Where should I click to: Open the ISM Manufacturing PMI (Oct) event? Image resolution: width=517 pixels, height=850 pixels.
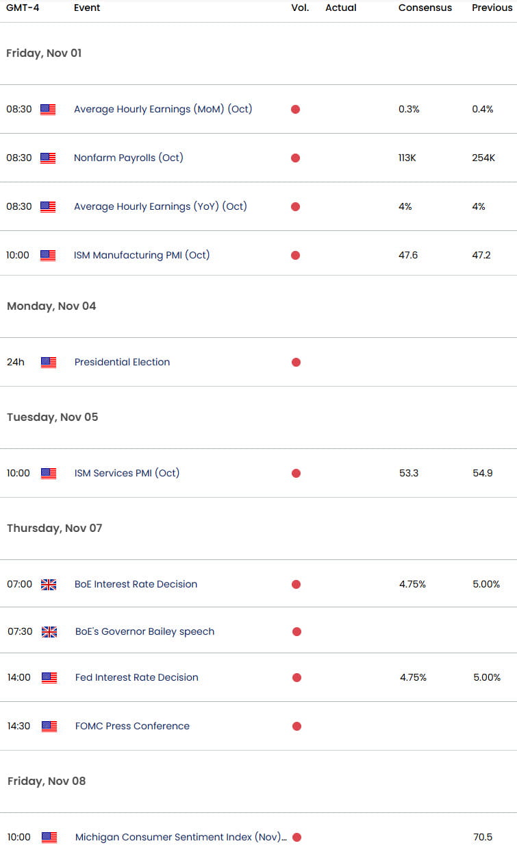tap(142, 255)
